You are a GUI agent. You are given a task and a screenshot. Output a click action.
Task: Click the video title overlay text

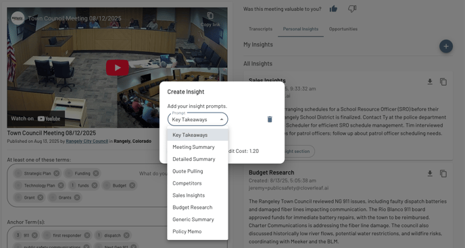(x=74, y=18)
